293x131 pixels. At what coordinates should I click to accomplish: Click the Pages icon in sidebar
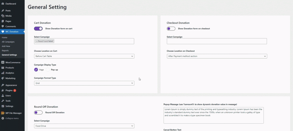tap(3, 21)
